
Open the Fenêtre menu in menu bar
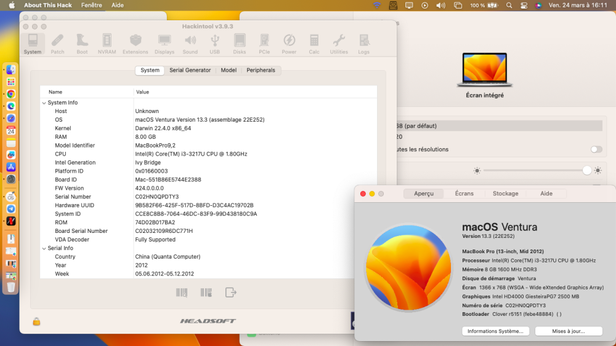pos(92,5)
